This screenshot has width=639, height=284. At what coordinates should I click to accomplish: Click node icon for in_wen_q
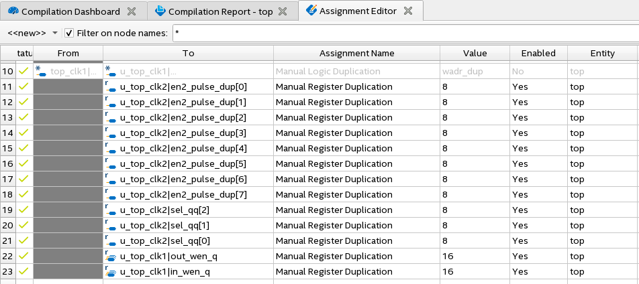tap(111, 272)
